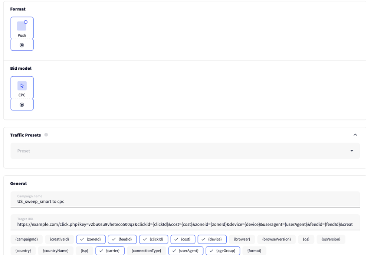
Task: Select the CPC bid model radio button
Action: click(x=22, y=105)
